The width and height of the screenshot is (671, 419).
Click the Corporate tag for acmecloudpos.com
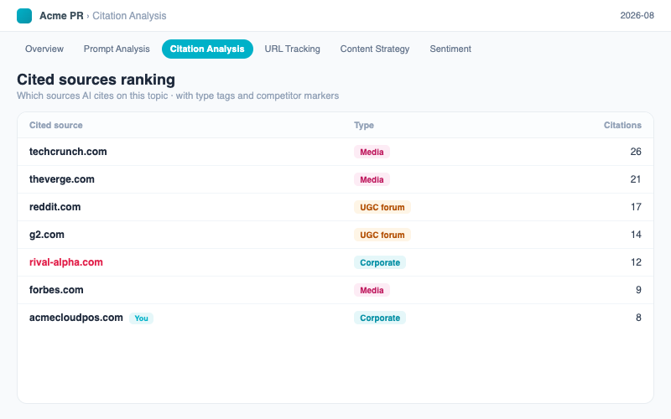click(x=380, y=318)
